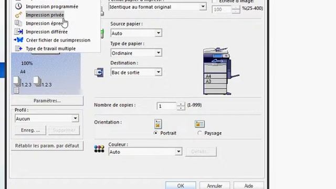Open the Profil Aucun dropdown
The image size is (336, 189).
coord(75,118)
